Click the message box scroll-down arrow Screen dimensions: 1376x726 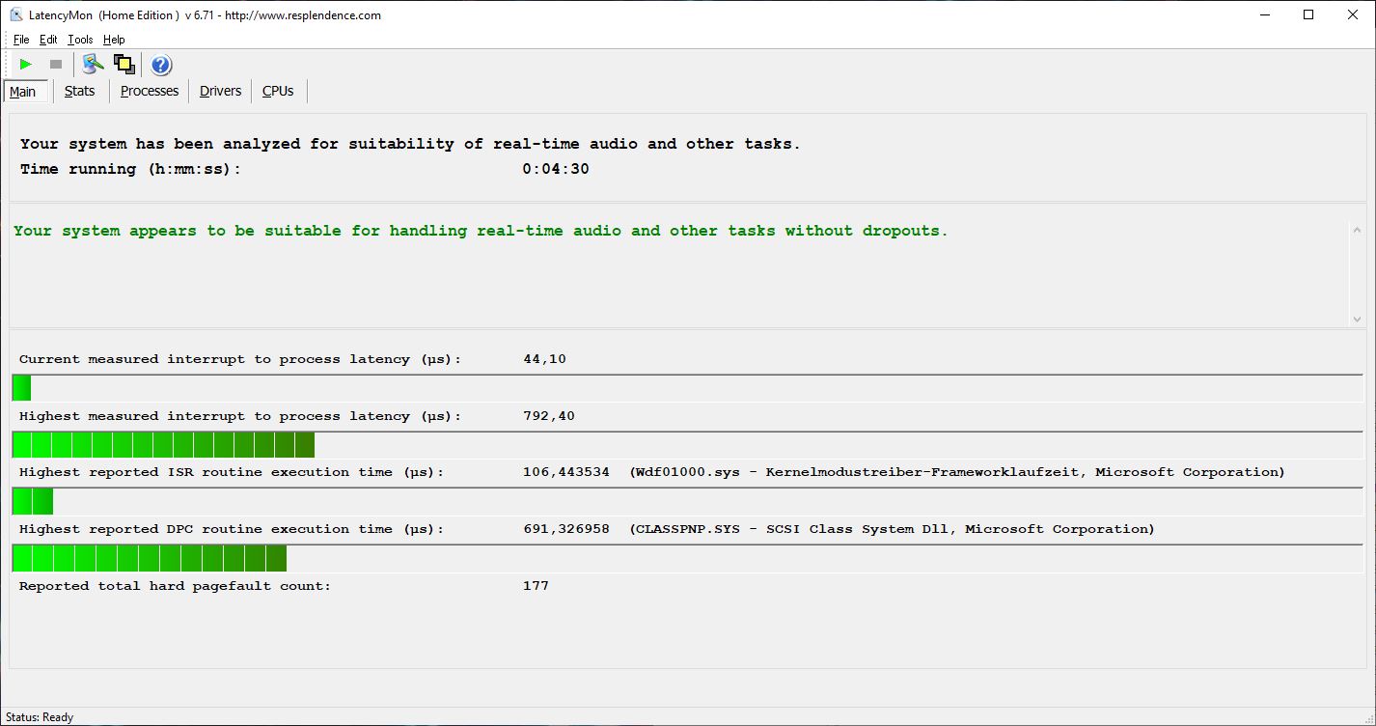pos(1357,319)
